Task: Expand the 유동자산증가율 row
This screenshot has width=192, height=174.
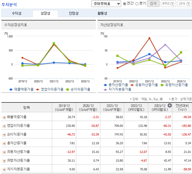Action: (x=4, y=152)
